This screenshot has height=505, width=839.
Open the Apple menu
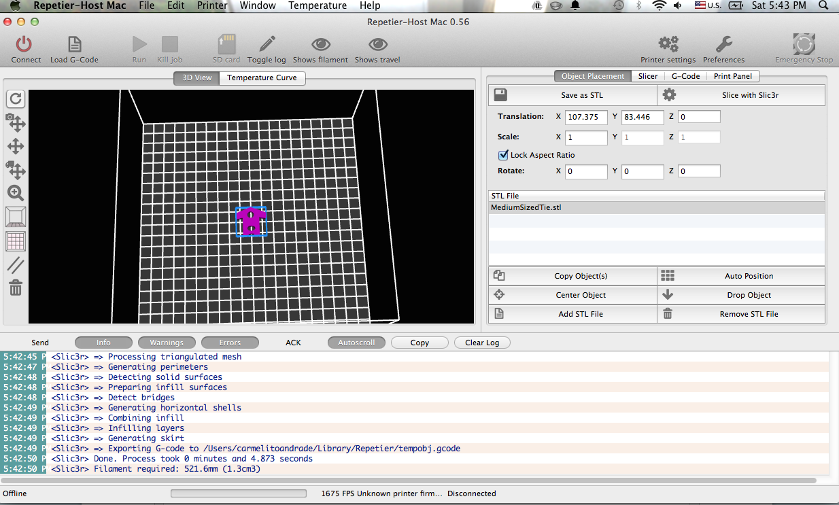(x=15, y=5)
